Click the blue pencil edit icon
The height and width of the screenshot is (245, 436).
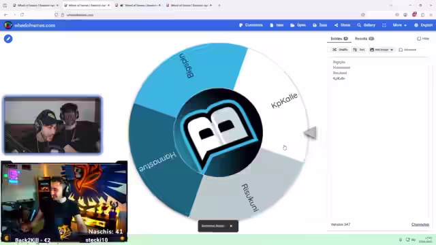click(8, 39)
